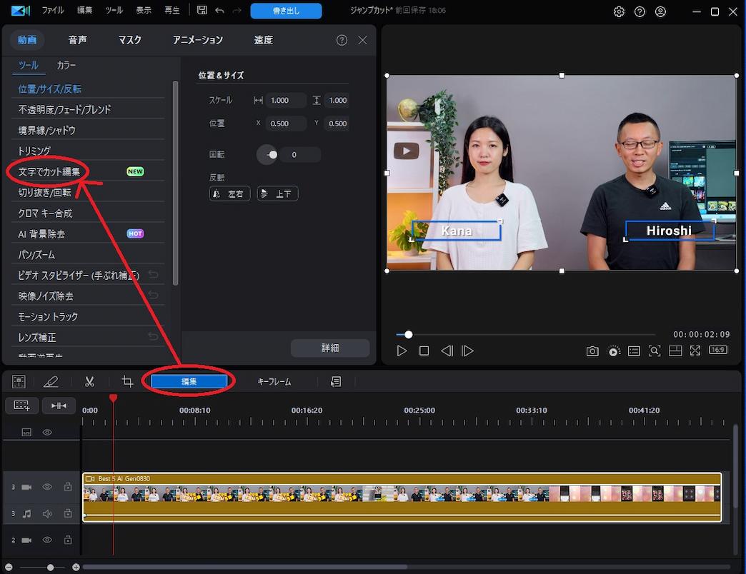The width and height of the screenshot is (746, 574).
Task: Click the dual preview display icon under the preview
Action: pos(675,351)
